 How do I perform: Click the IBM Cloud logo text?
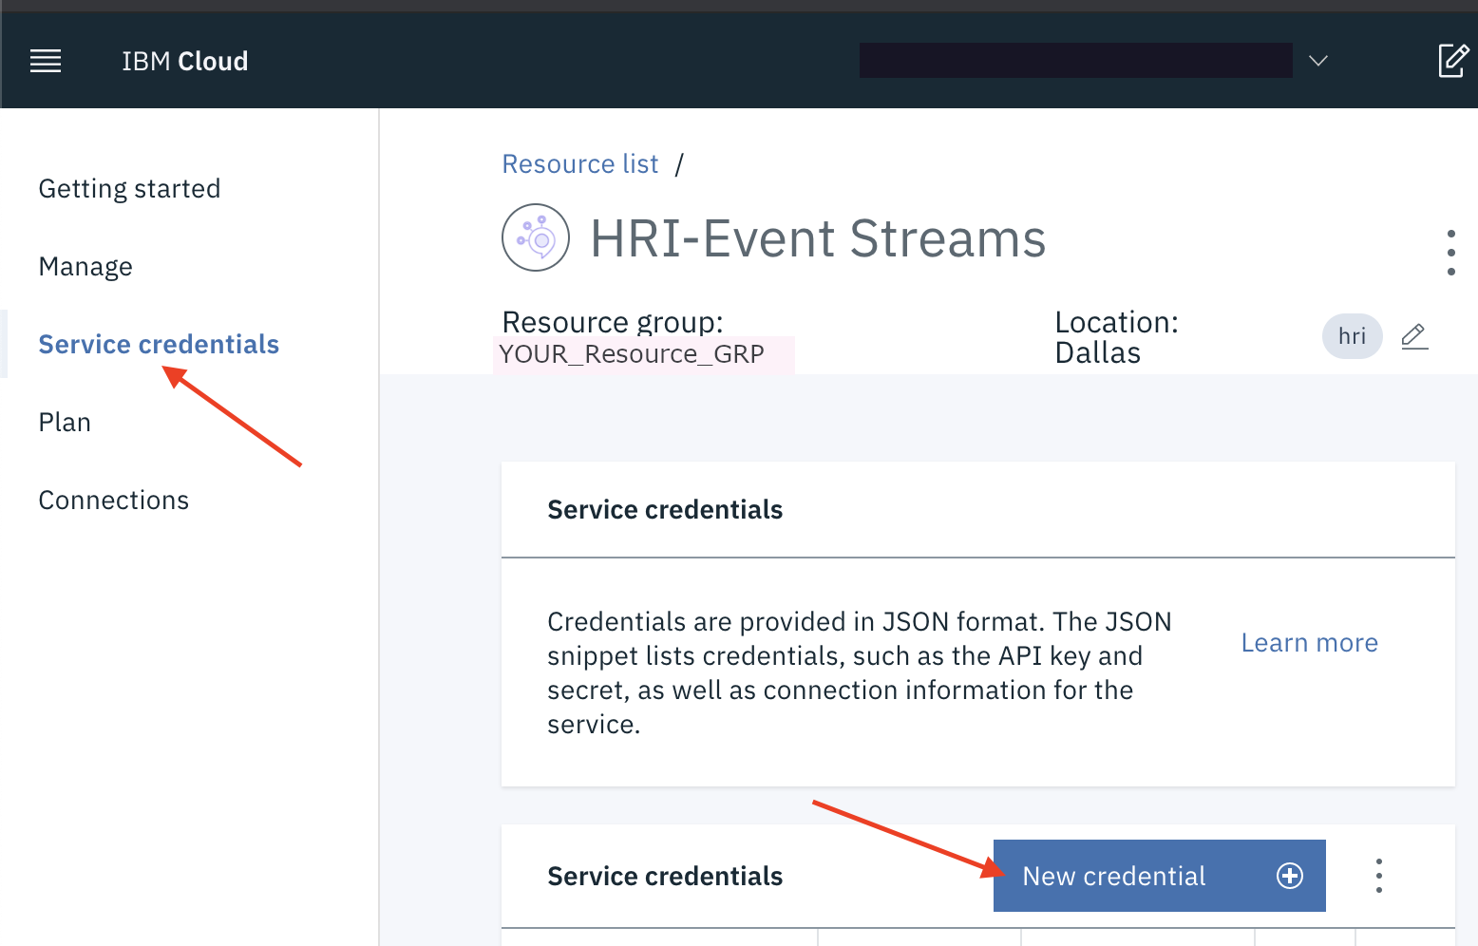pos(184,62)
